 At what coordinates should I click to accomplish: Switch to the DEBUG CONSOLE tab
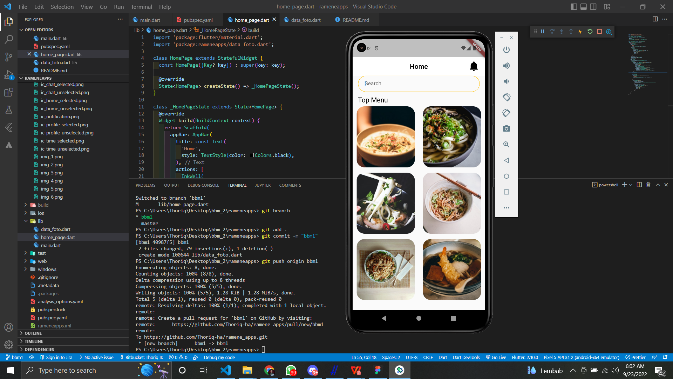pos(203,185)
